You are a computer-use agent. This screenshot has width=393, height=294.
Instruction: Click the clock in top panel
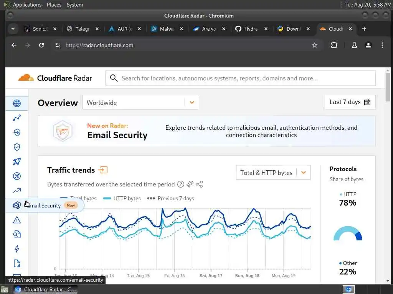pos(368,5)
